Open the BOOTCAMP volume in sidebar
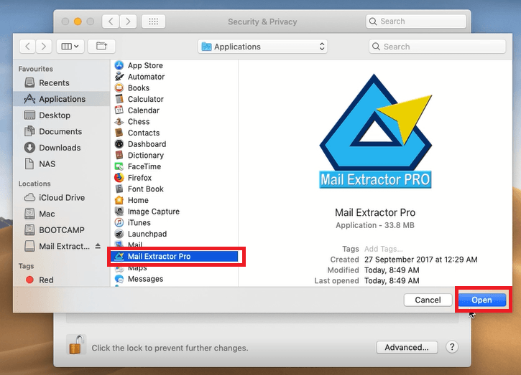Screen dimensions: 521x375 (x=62, y=230)
